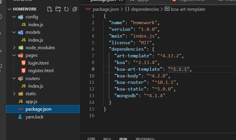Viewport: 236px width, 140px height.
Task: Click the "homework" value on line 2
Action: point(144,23)
